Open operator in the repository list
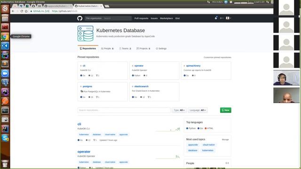This screenshot has width=301, height=169. [x=84, y=152]
